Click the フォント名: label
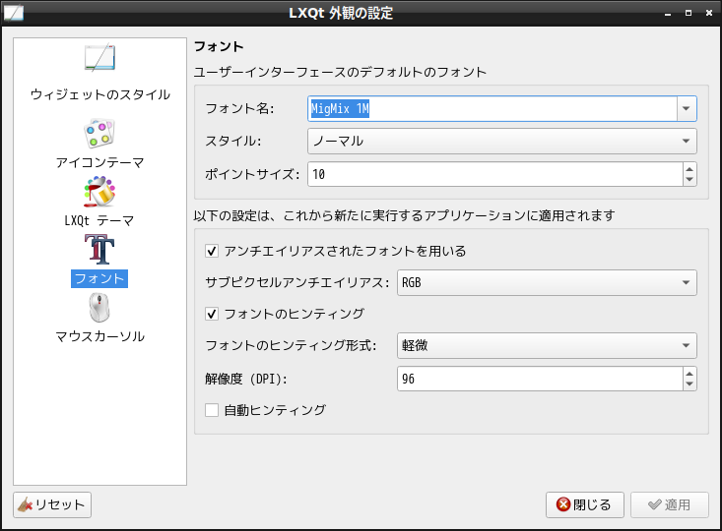This screenshot has height=531, width=722. (x=240, y=108)
